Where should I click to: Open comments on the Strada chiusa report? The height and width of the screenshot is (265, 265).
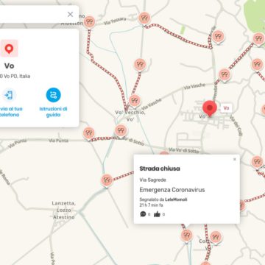tap(143, 214)
